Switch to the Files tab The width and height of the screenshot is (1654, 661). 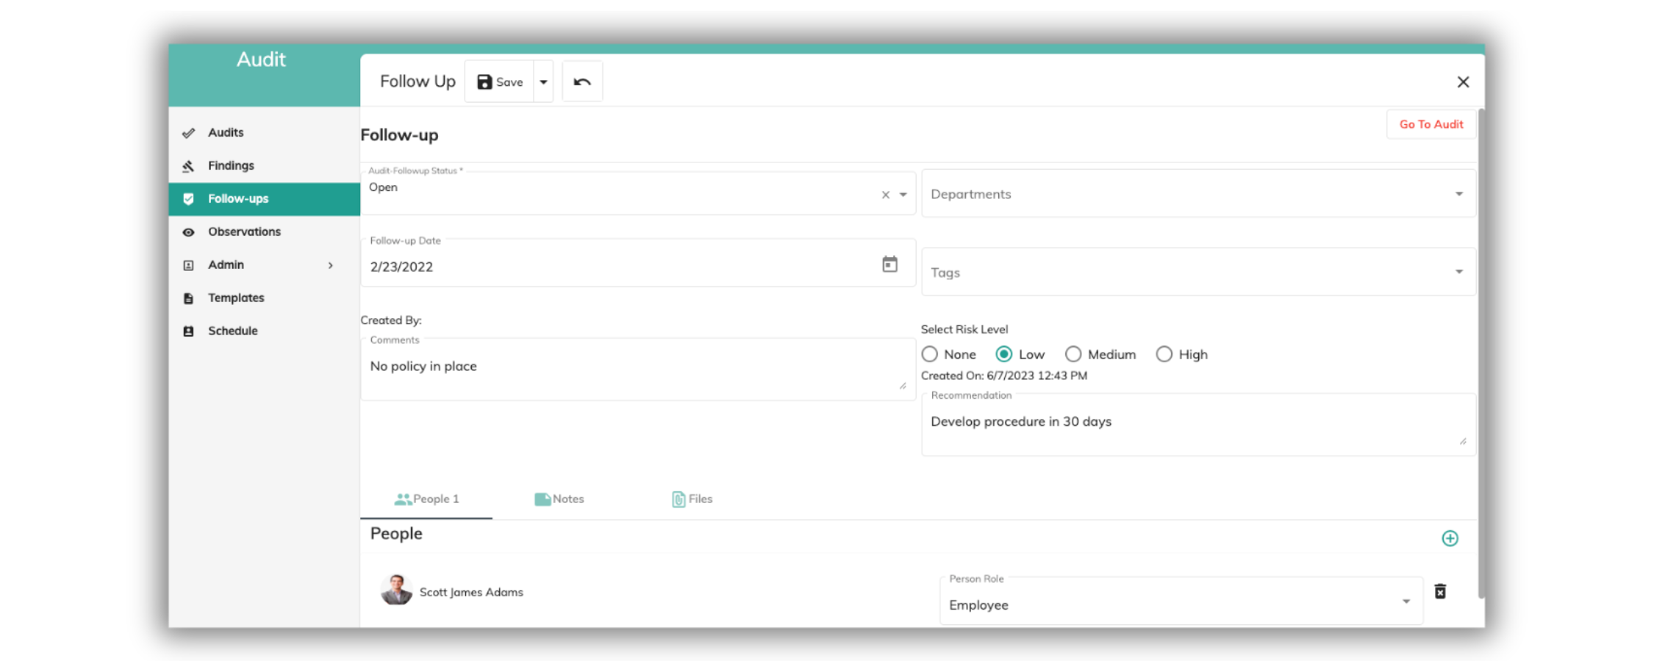692,499
